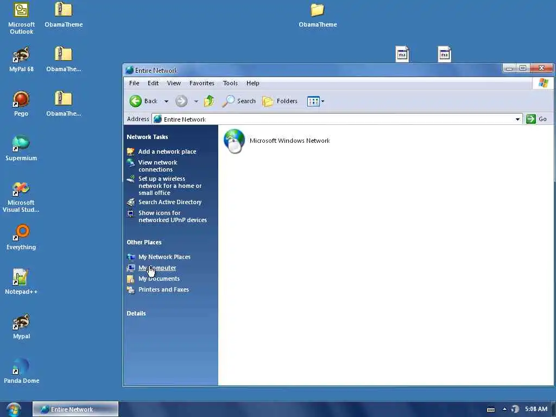Screen dimensions: 556x417
Task: Click the green Go button
Action: [x=536, y=119]
